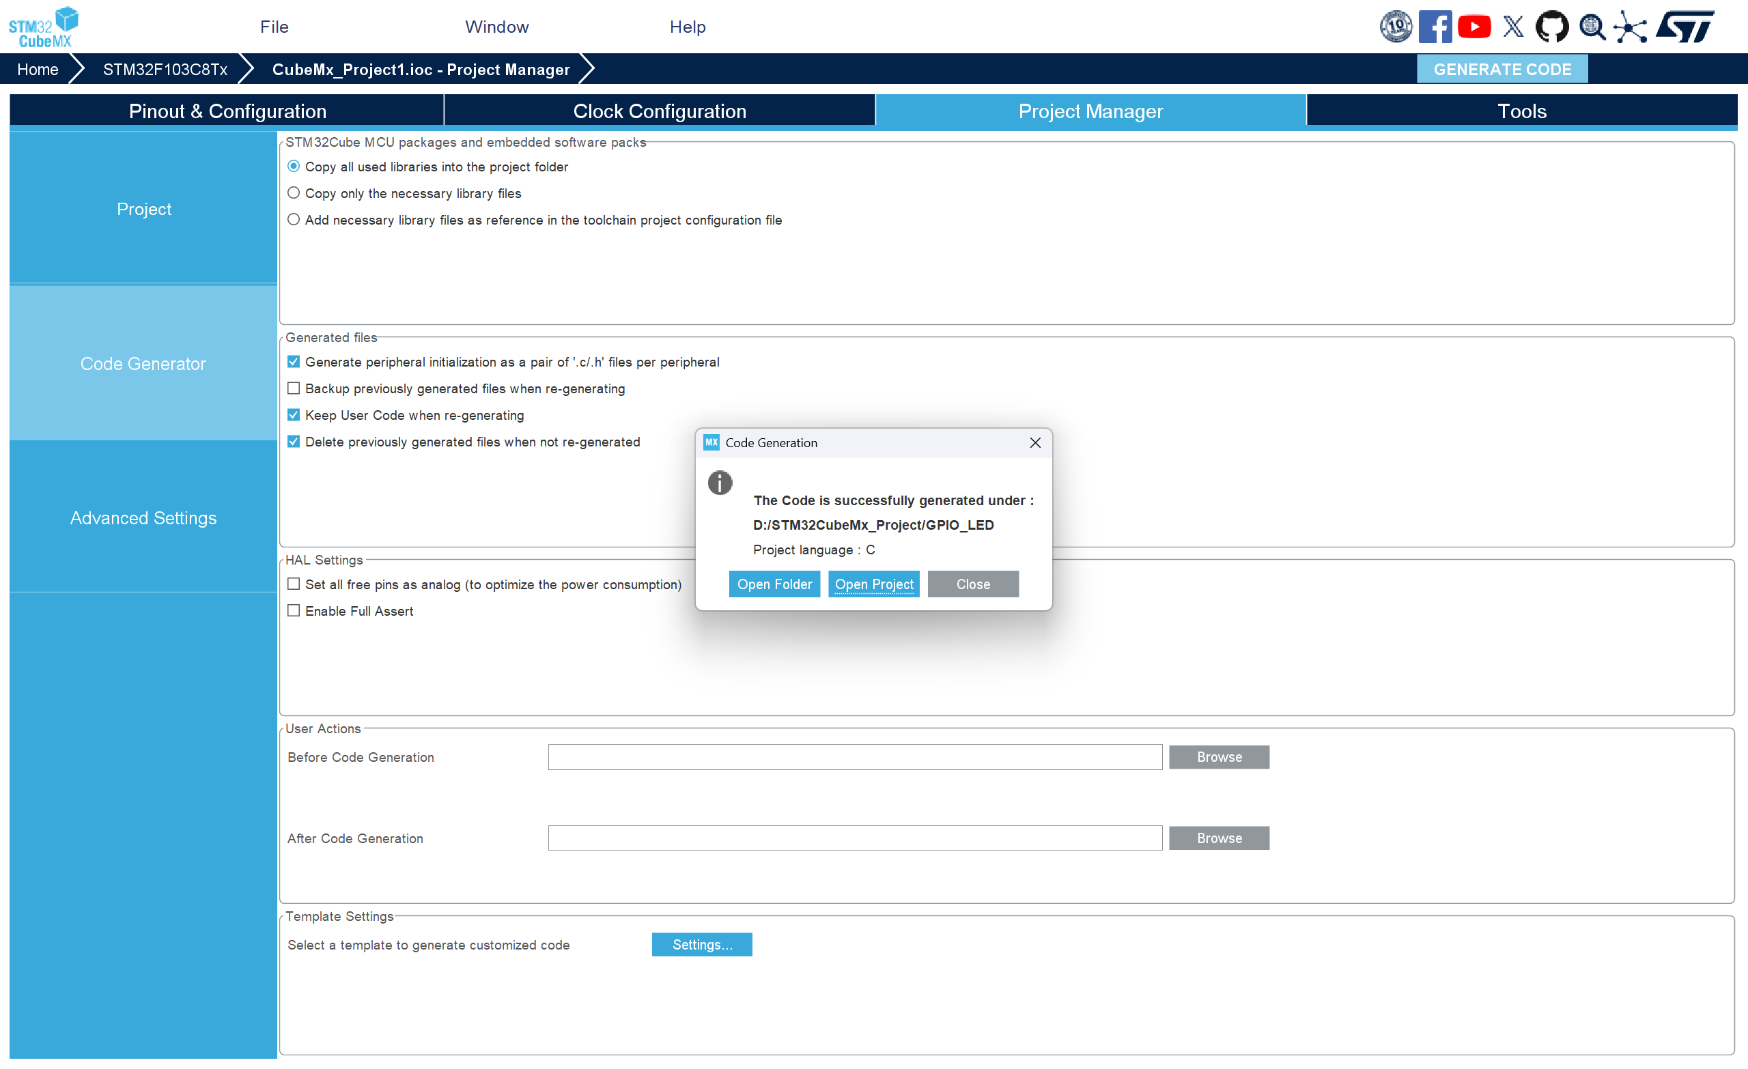Open the Advanced Settings side tab
This screenshot has height=1069, width=1748.
pos(143,518)
